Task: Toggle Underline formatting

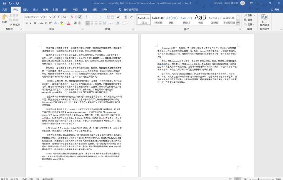Action: pos(35,23)
